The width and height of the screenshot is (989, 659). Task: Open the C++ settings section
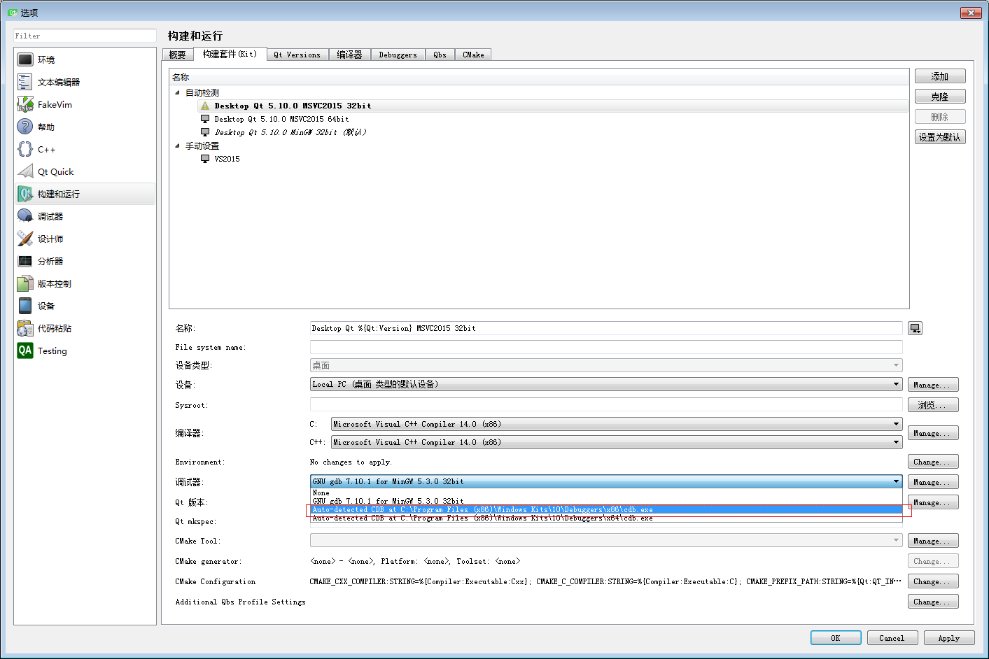pyautogui.click(x=45, y=148)
